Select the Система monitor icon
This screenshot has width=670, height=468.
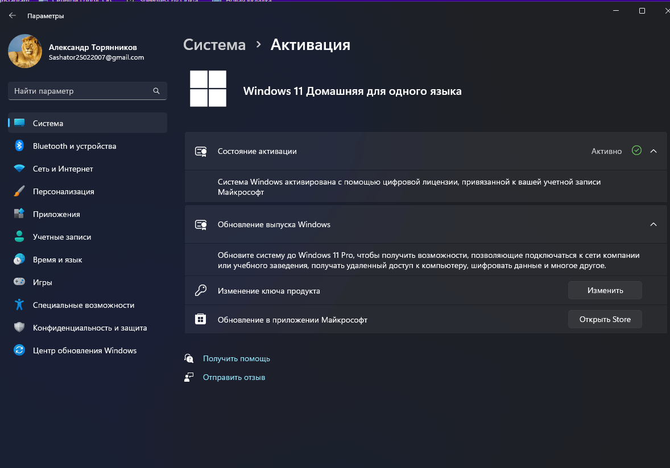click(19, 123)
